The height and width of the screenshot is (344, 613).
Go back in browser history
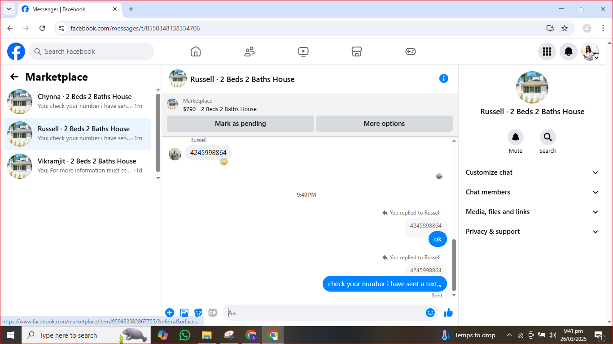[10, 28]
